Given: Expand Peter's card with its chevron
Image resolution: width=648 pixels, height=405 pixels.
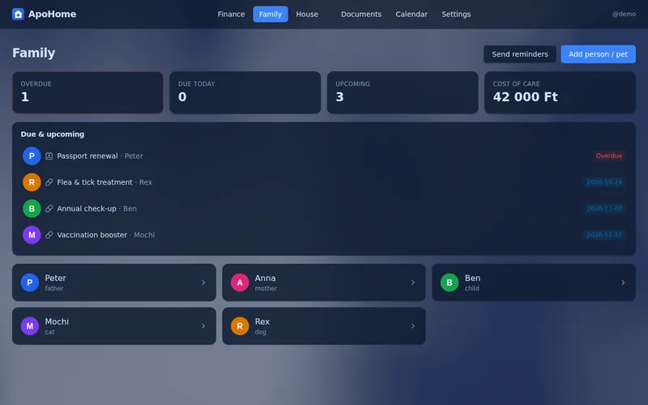Looking at the screenshot, I should click(x=203, y=283).
